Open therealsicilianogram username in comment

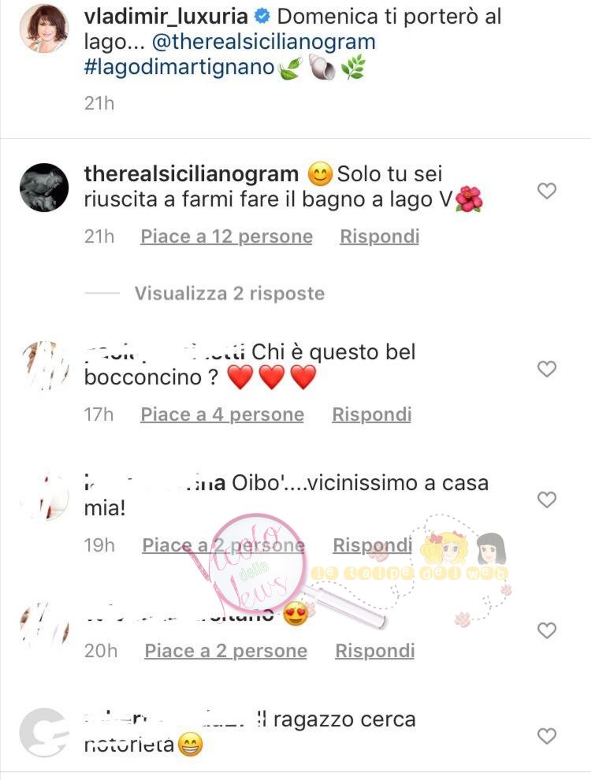[191, 174]
